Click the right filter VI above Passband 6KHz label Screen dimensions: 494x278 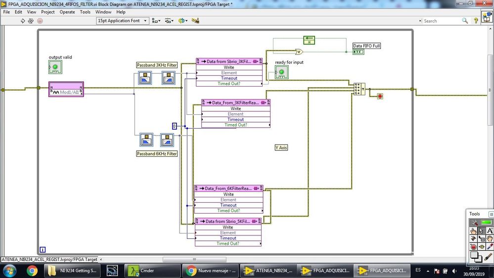pos(167,140)
